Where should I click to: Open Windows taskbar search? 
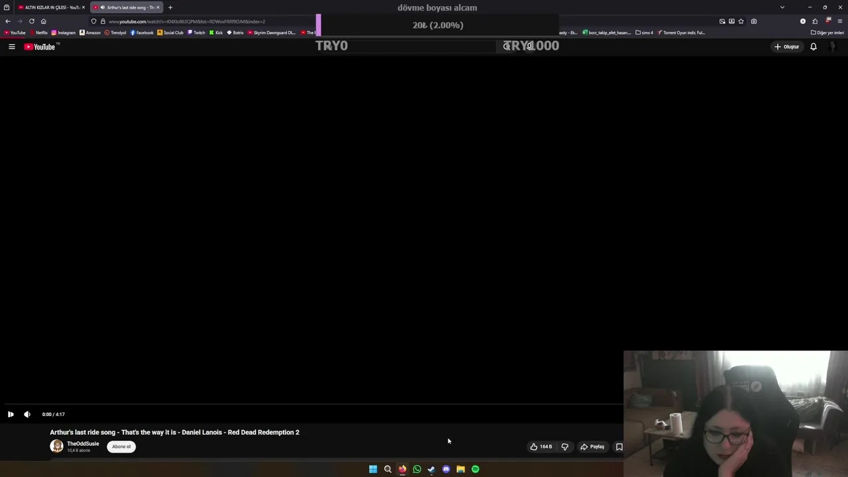[388, 469]
